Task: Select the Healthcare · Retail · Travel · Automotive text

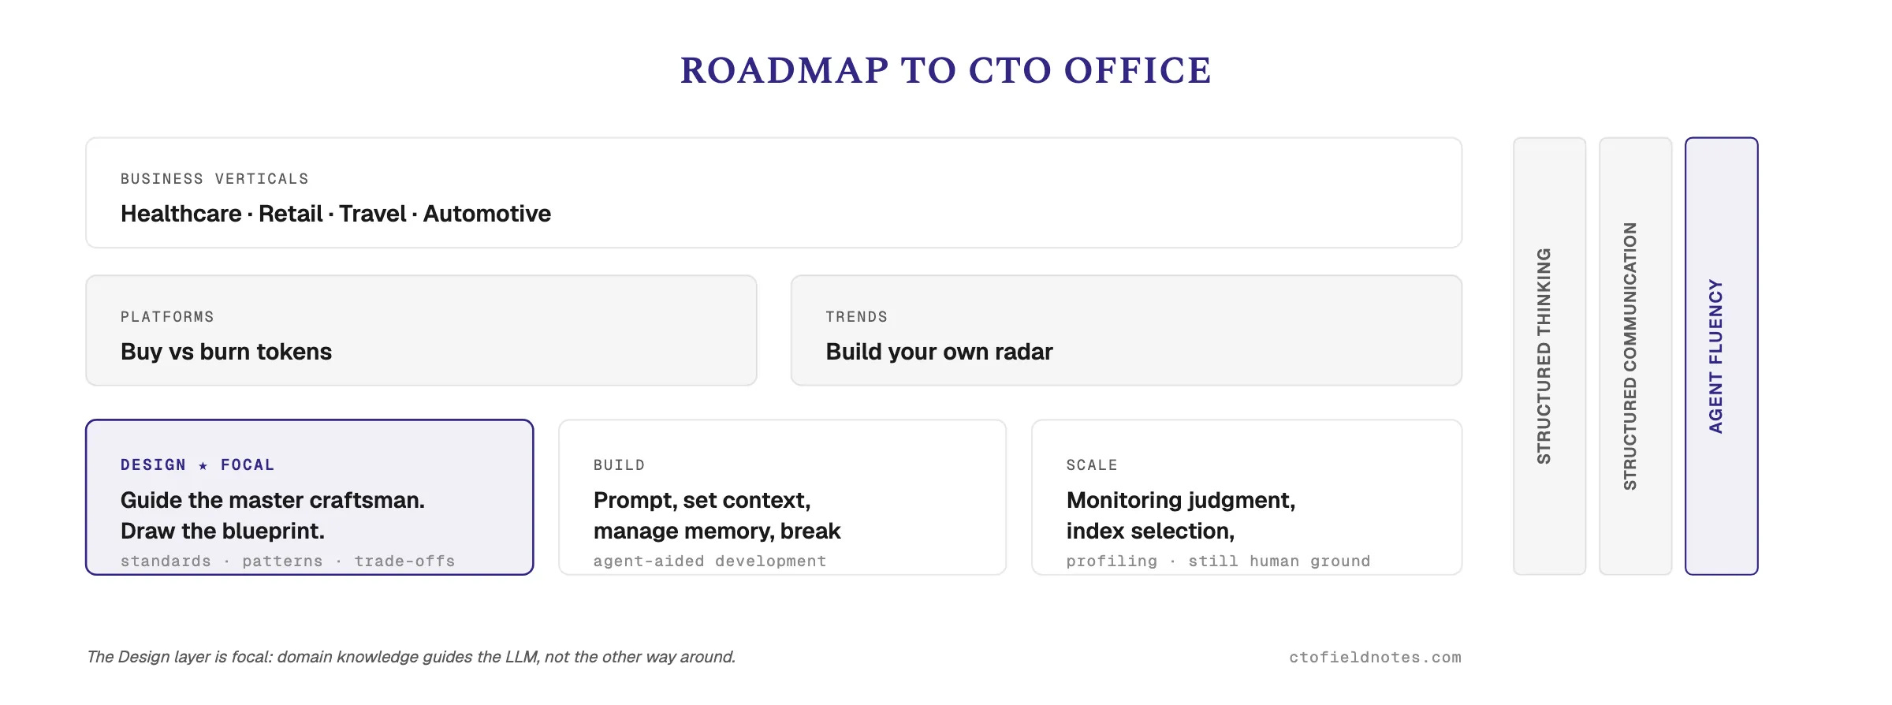Action: point(336,214)
